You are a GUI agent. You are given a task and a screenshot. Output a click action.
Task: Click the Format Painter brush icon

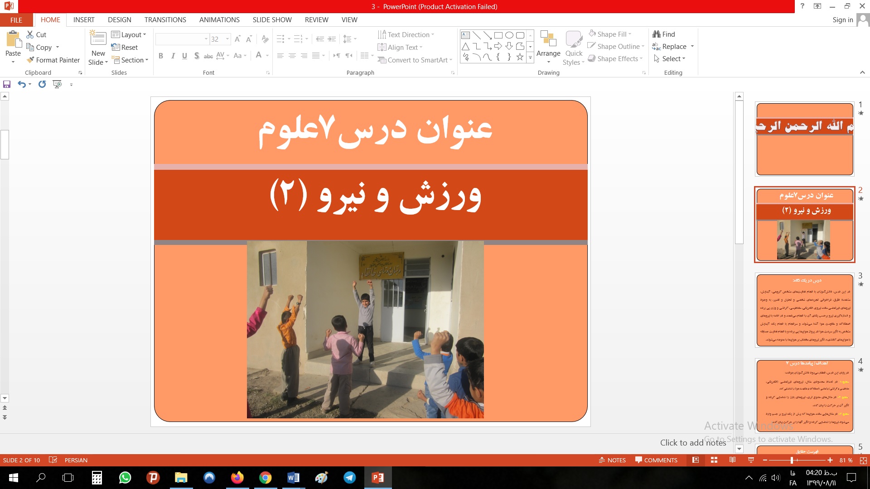[x=30, y=60]
